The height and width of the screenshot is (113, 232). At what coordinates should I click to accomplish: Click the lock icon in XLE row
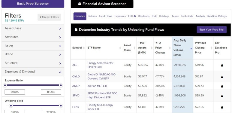pyautogui.click(x=222, y=65)
